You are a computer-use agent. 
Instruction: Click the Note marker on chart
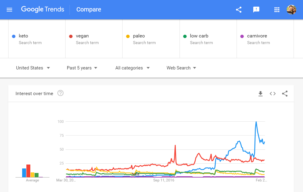136,174
